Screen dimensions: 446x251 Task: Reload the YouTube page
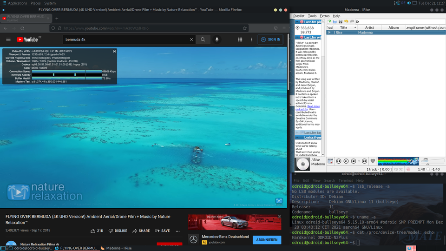point(22,28)
